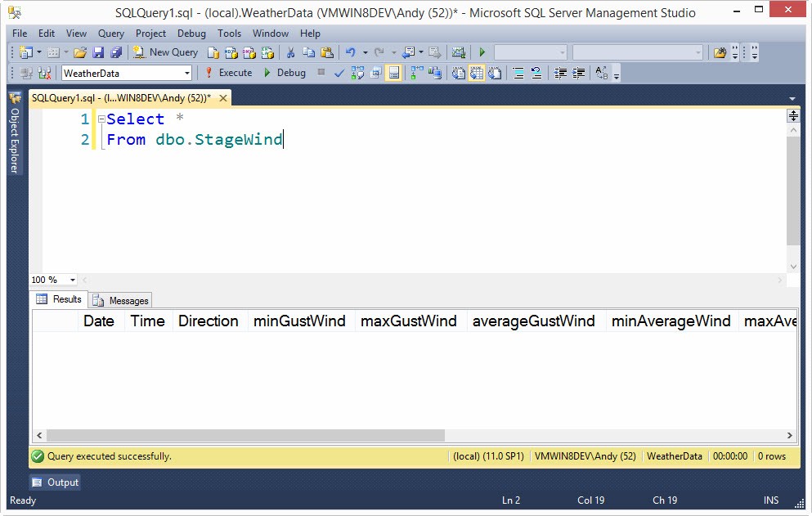This screenshot has height=516, width=812.
Task: Open the View menu
Action: coord(76,34)
